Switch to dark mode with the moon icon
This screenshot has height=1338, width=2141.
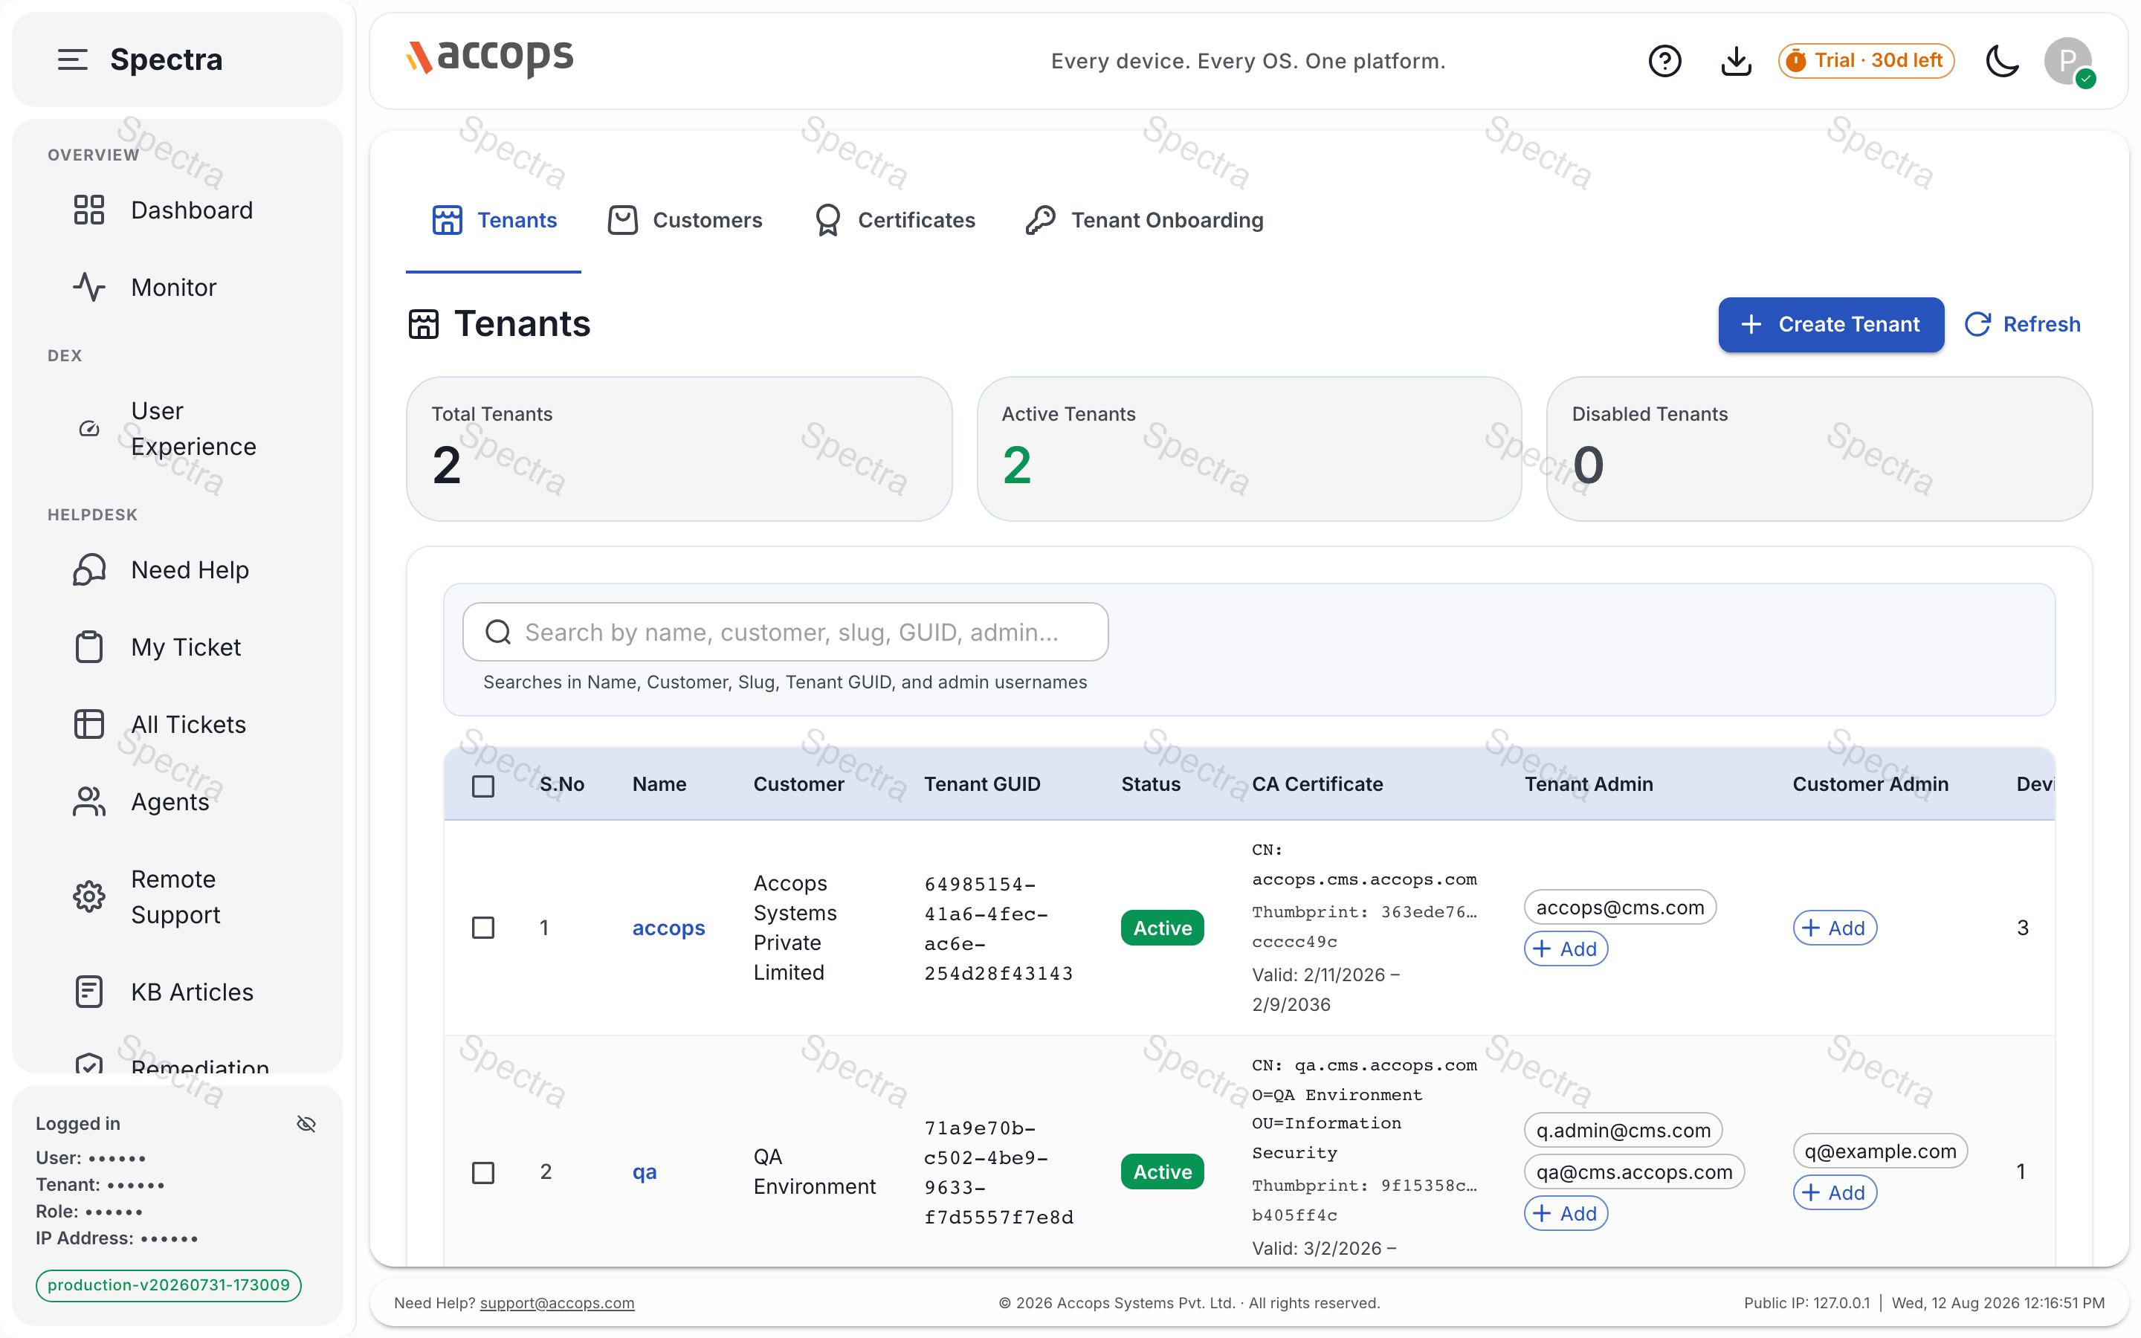coord(2002,61)
